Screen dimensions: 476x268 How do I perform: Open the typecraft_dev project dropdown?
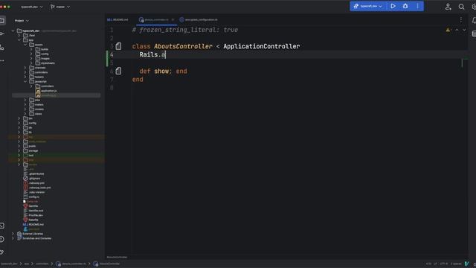32,7
